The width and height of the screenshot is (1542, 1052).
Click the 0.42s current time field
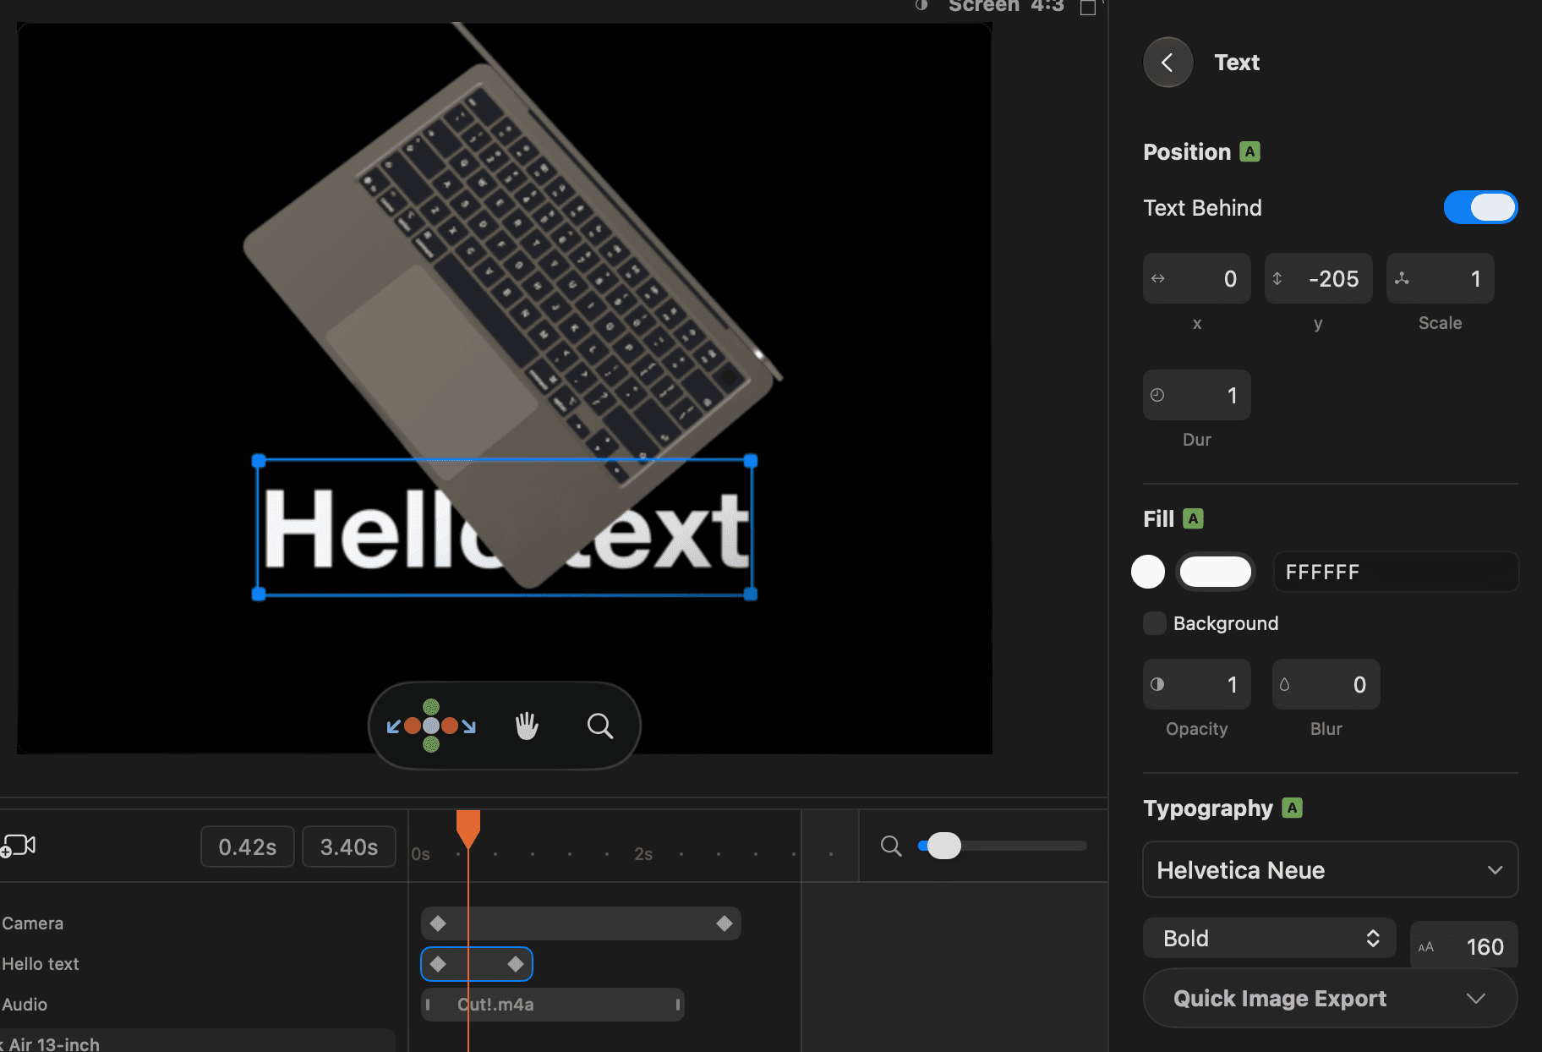pos(247,847)
